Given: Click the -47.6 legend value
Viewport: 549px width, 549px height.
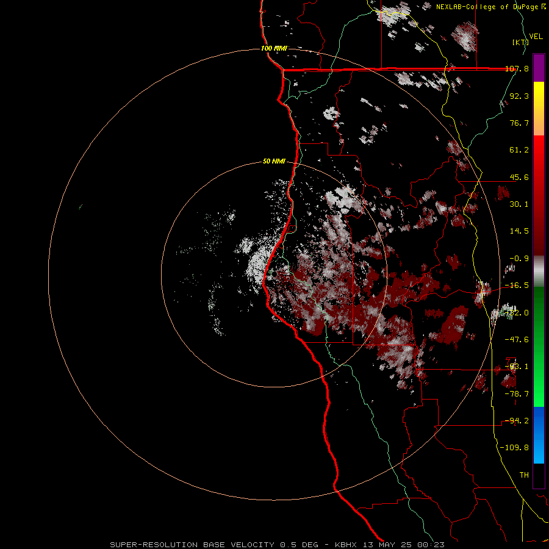Looking at the screenshot, I should (517, 340).
